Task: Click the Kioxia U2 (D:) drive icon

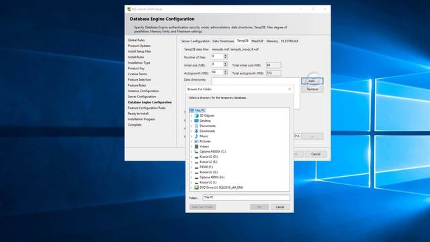Action: pyautogui.click(x=196, y=157)
